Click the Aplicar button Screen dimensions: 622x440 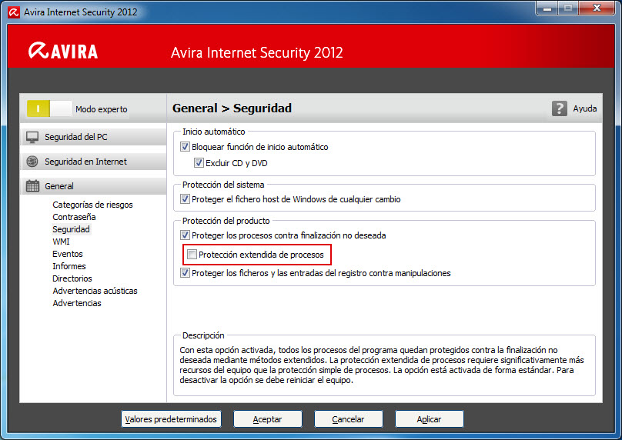[x=430, y=419]
